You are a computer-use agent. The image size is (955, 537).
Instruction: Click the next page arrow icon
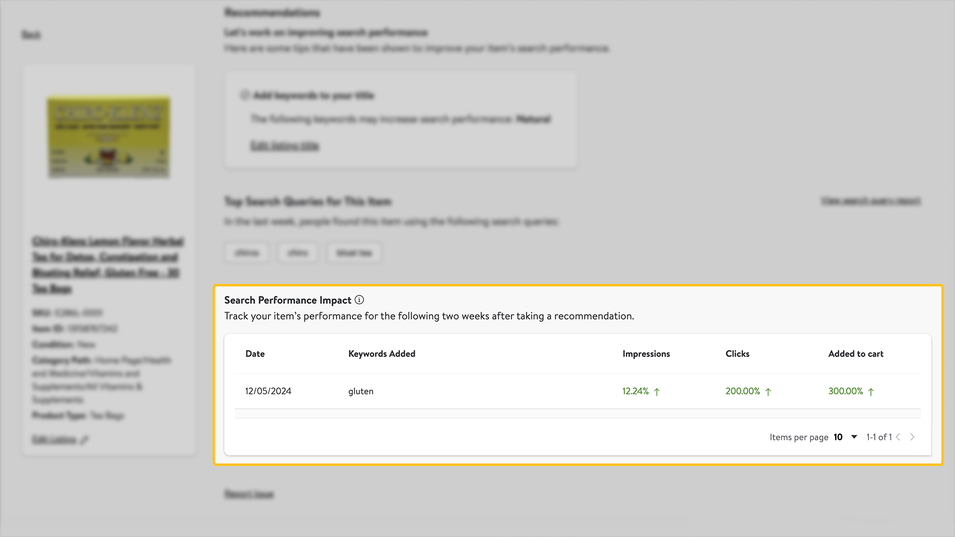(x=914, y=437)
